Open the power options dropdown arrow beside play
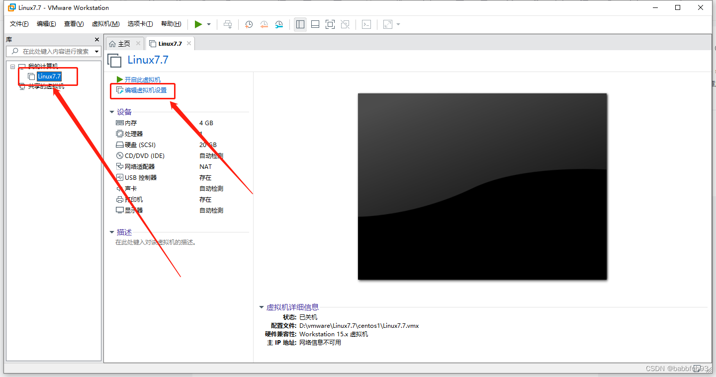 pos(209,24)
